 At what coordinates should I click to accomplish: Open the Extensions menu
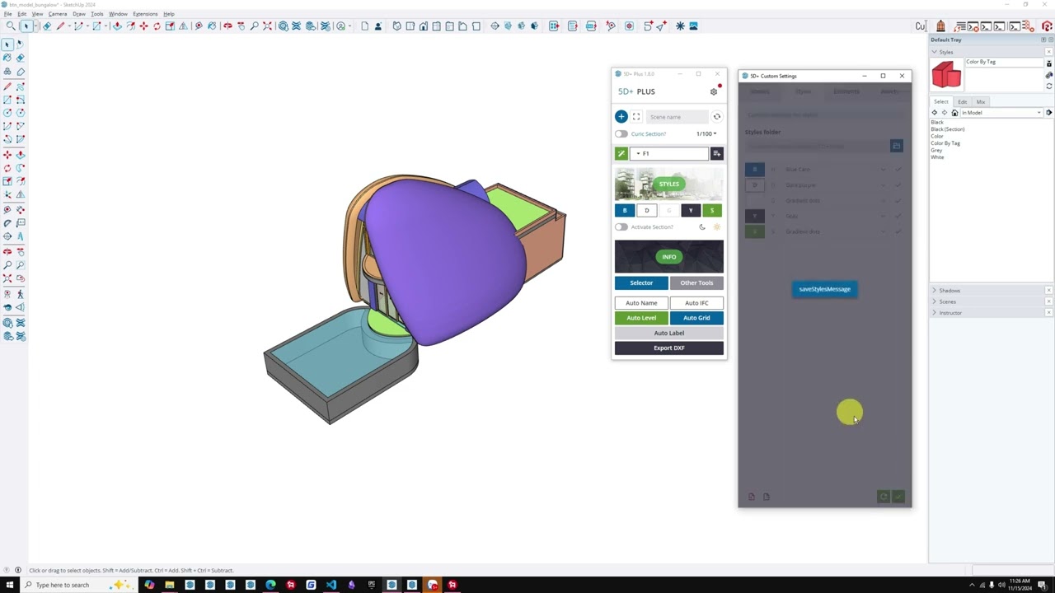click(x=145, y=14)
